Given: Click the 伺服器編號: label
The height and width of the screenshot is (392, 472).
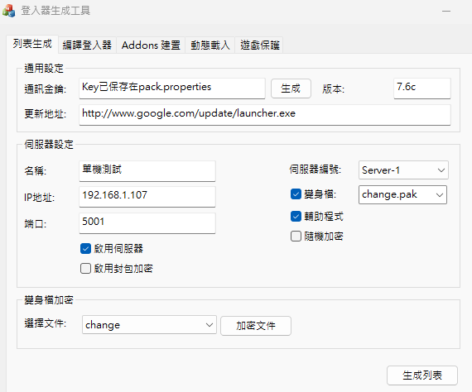Looking at the screenshot, I should 315,170.
